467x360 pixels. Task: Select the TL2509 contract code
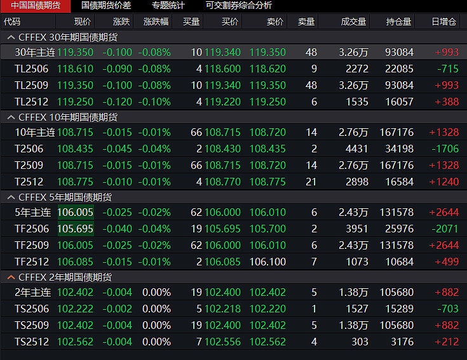point(32,85)
